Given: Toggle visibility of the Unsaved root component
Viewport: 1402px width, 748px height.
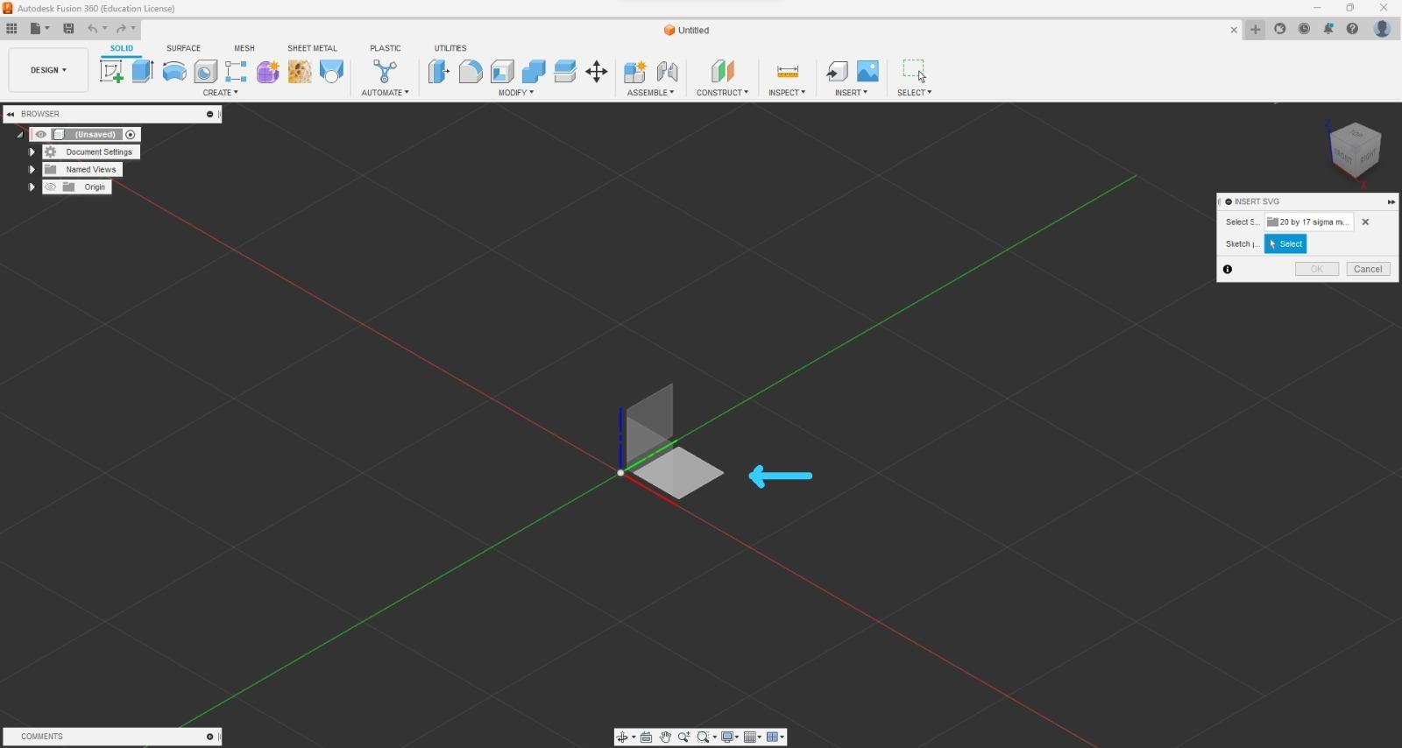Looking at the screenshot, I should pos(40,135).
